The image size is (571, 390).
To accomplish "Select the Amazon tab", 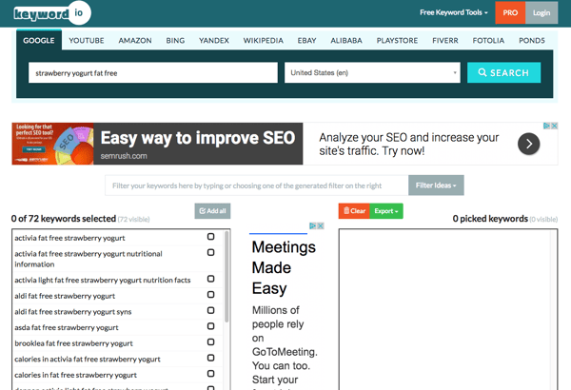I will (135, 41).
